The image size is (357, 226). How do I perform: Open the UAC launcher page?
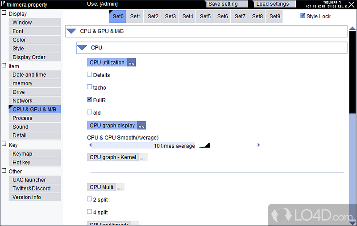35,180
